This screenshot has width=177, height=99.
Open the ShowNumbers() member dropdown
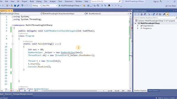pyautogui.click(x=107, y=13)
